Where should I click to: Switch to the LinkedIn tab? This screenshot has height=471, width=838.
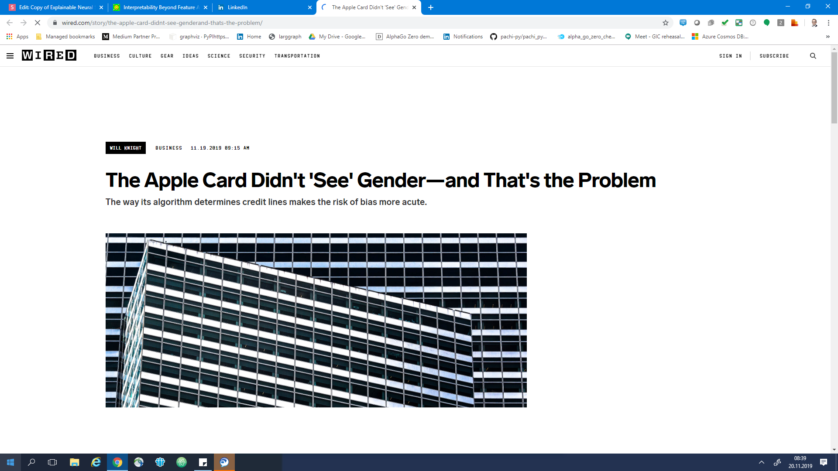[x=262, y=7]
